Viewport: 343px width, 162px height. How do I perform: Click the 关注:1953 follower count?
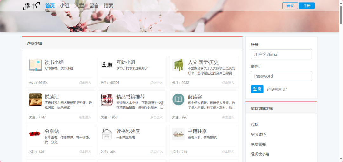tap(109, 117)
